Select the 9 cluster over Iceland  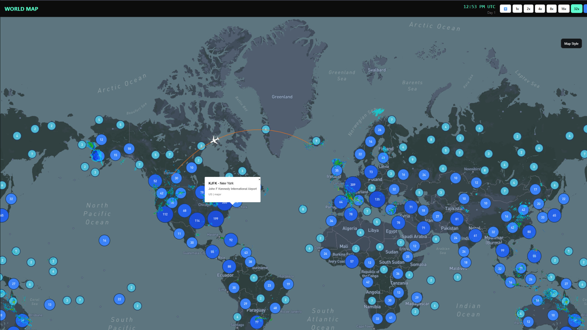coord(316,141)
